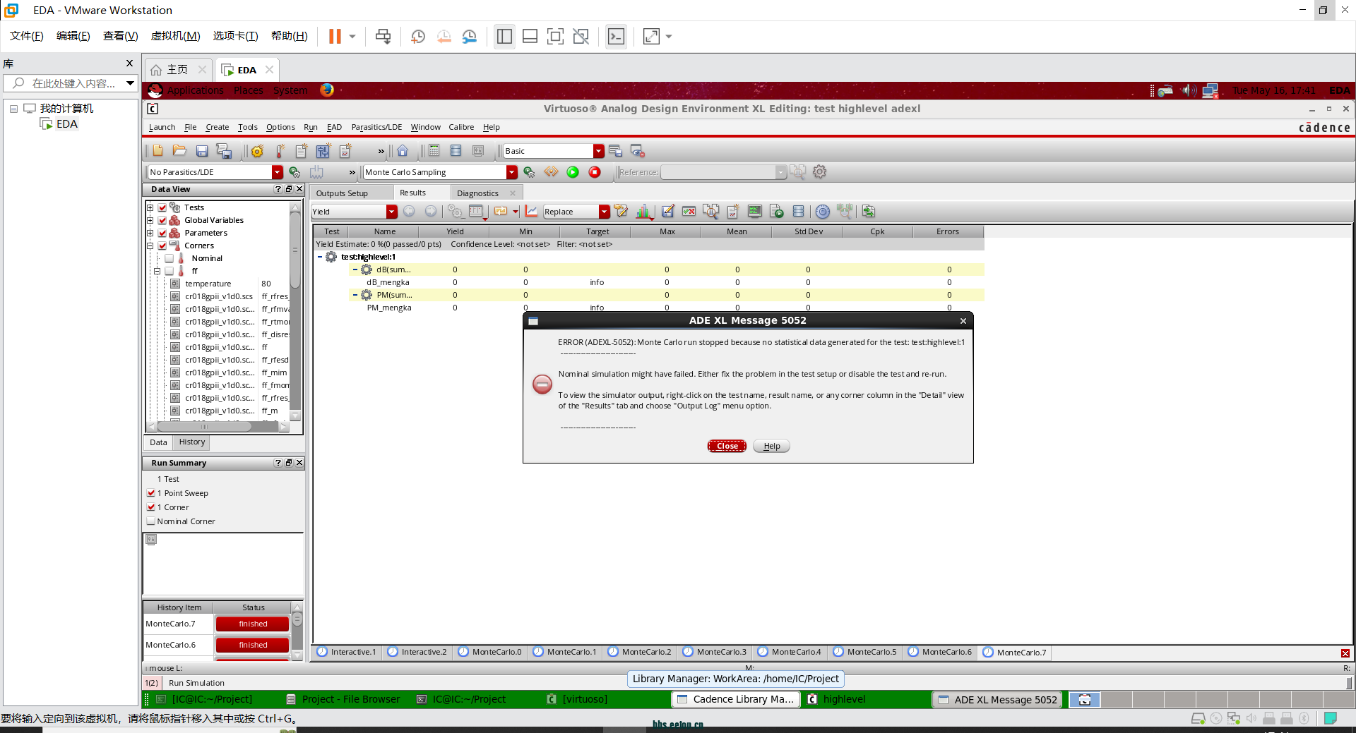This screenshot has width=1356, height=733.
Task: Click the New document toolbar icon
Action: [x=157, y=151]
